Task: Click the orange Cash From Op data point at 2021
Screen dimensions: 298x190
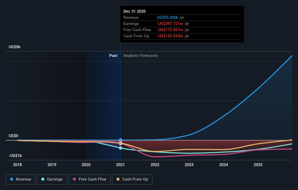Action: [x=121, y=143]
